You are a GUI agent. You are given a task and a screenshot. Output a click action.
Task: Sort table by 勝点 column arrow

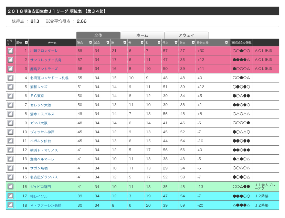click(x=90, y=42)
